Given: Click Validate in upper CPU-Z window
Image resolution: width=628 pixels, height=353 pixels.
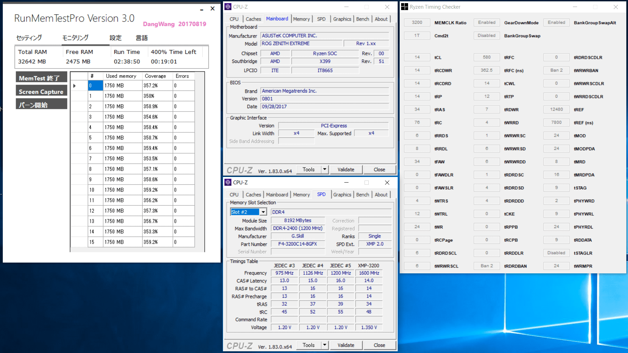Looking at the screenshot, I should (x=346, y=169).
